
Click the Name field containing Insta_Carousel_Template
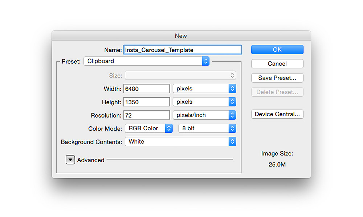pos(182,50)
